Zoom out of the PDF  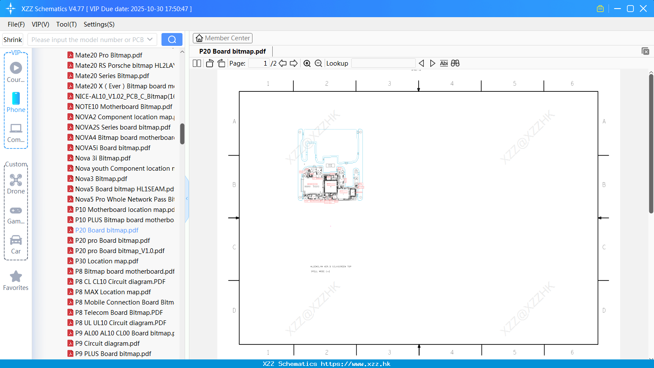pos(318,63)
